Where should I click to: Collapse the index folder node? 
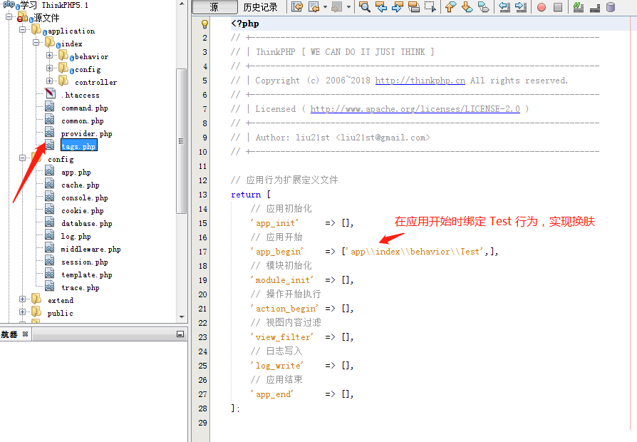[36, 42]
